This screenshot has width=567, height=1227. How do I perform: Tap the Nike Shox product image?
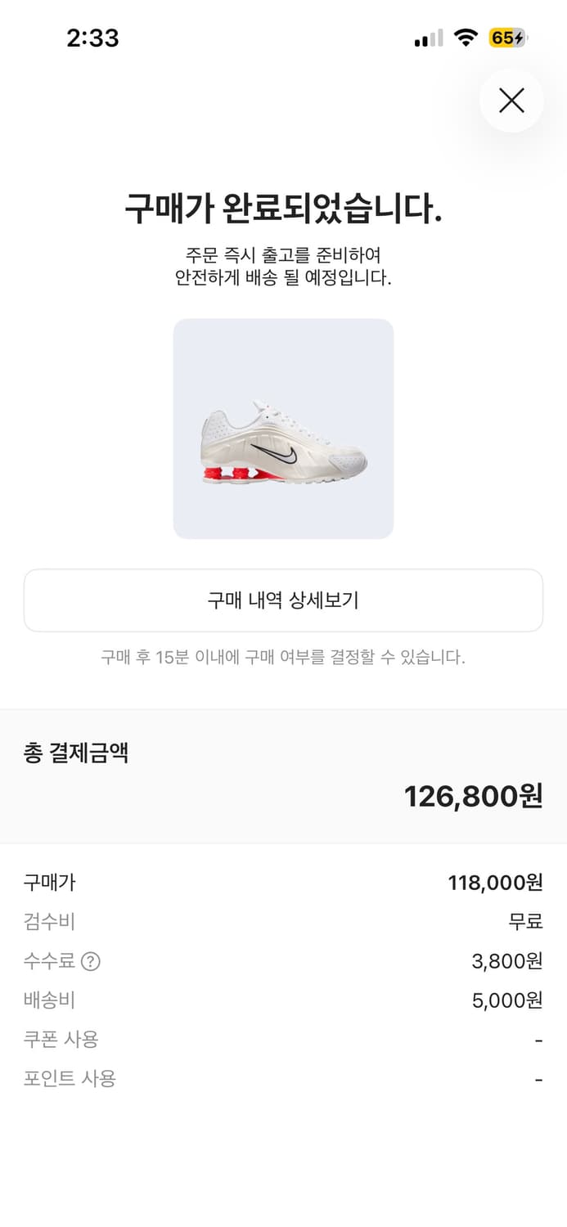point(283,429)
